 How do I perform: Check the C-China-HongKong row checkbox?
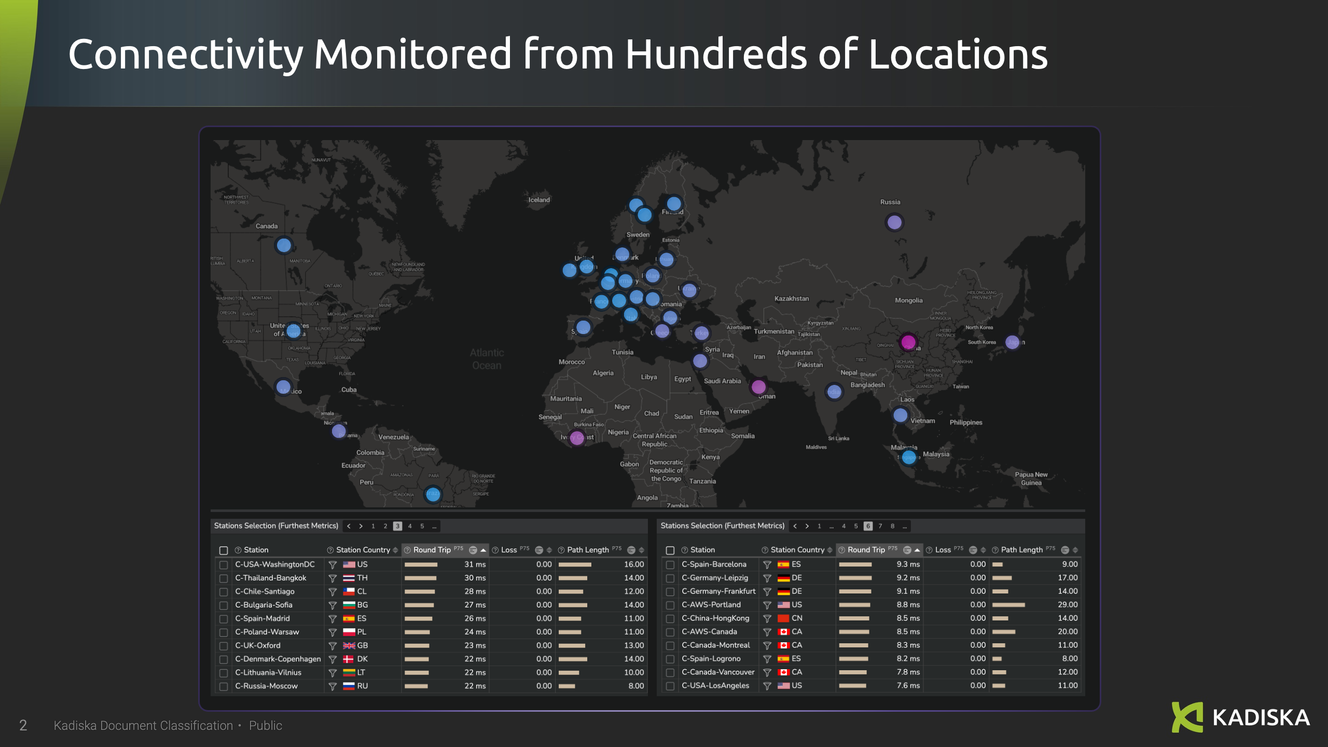670,618
